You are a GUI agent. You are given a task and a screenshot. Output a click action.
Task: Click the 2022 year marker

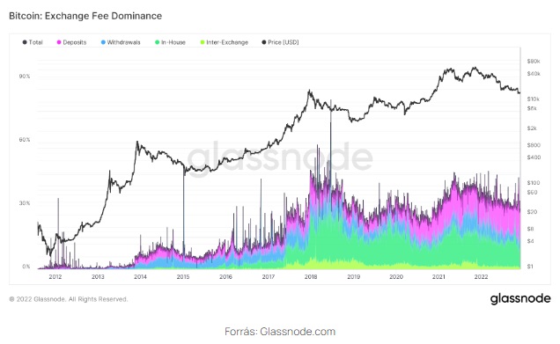(x=481, y=276)
